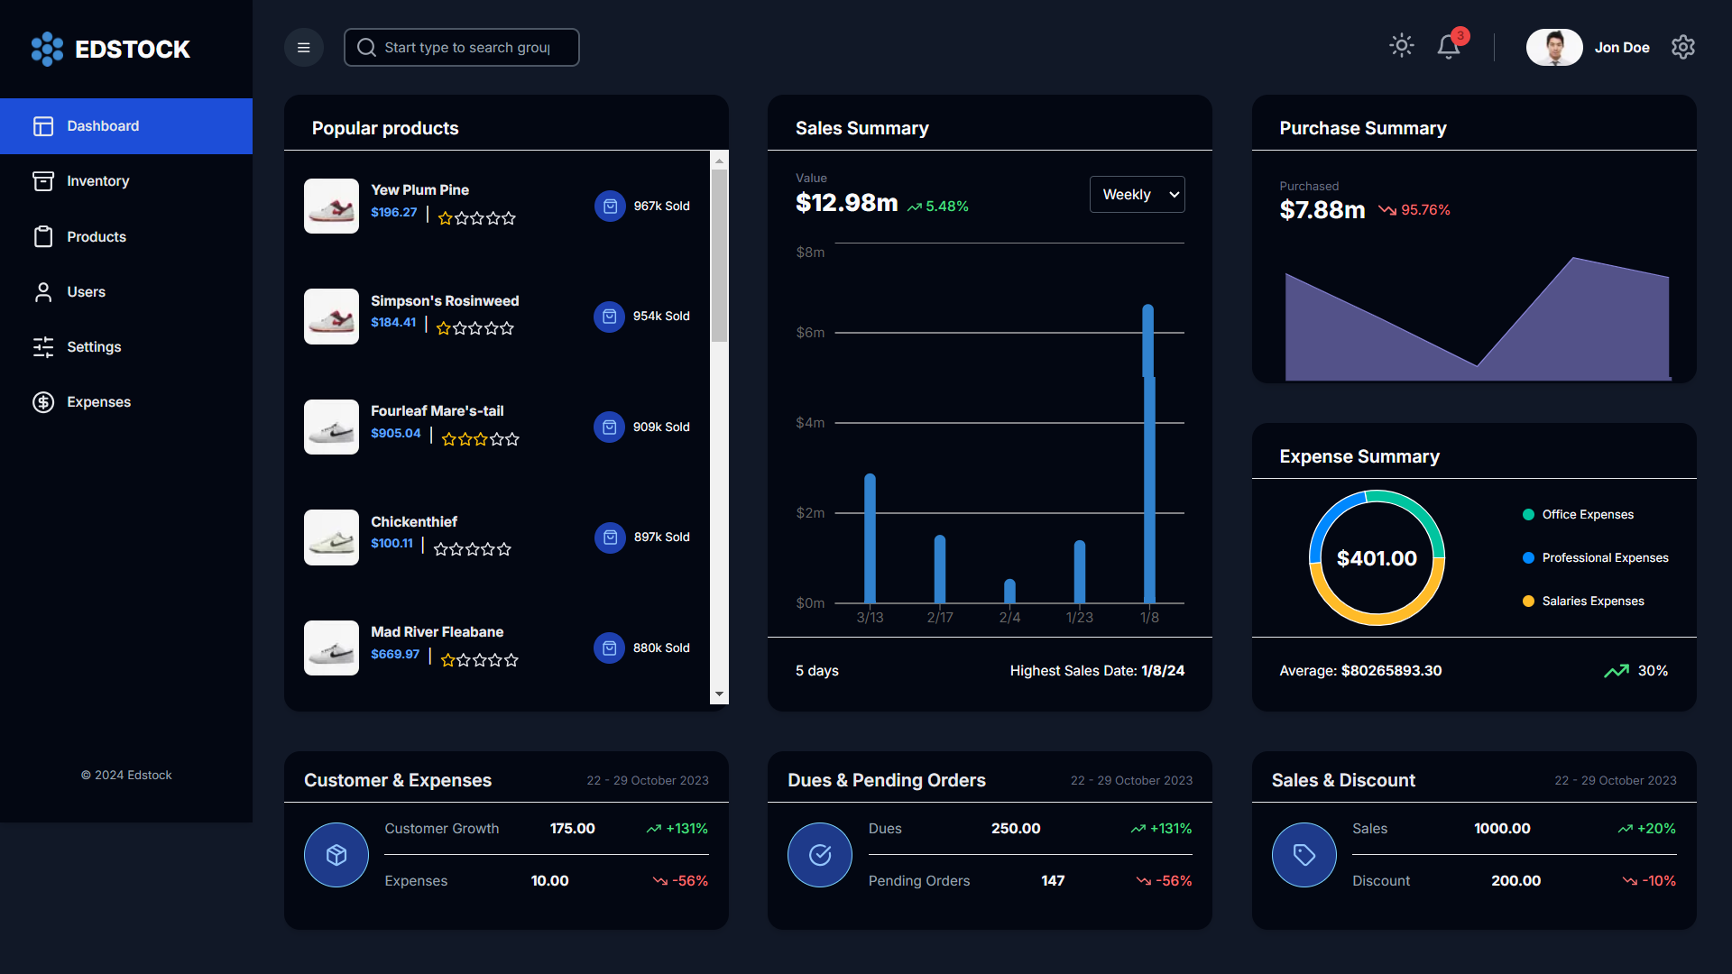1732x974 pixels.
Task: Click the tag icon in Sales & Discount
Action: (x=1304, y=855)
